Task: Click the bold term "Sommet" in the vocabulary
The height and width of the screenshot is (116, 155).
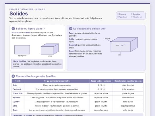Action: pos(73,45)
